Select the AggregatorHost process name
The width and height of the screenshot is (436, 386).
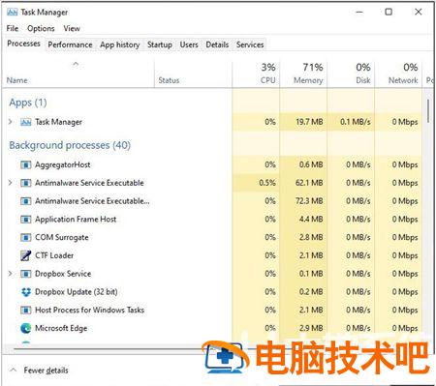(x=63, y=164)
